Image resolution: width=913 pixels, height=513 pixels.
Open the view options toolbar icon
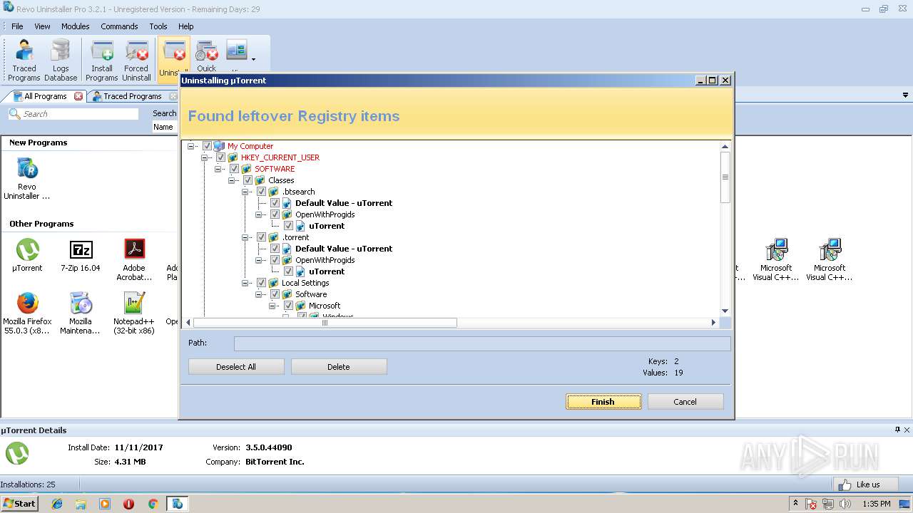click(x=236, y=51)
